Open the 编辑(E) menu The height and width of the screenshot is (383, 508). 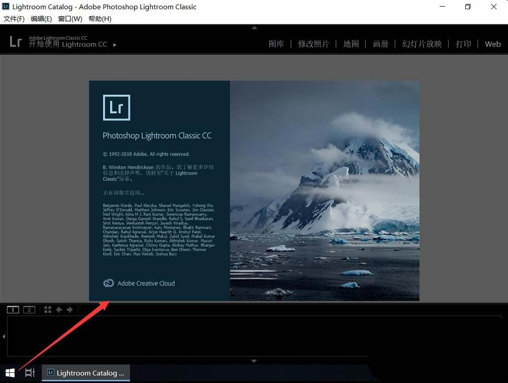(41, 19)
